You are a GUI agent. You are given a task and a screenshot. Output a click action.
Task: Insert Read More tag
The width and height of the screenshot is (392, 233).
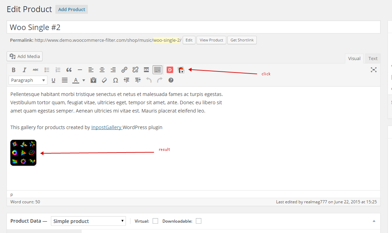point(146,70)
